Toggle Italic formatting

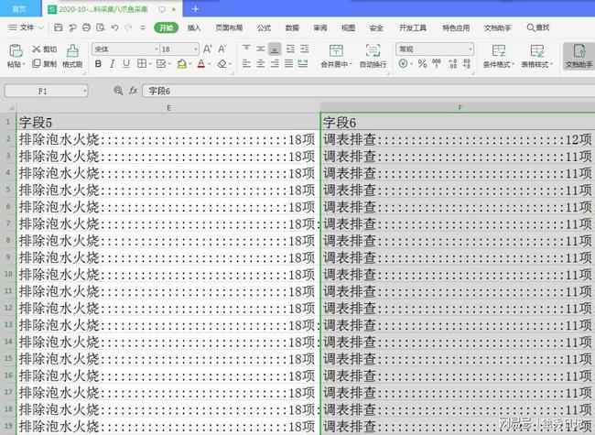(x=113, y=64)
